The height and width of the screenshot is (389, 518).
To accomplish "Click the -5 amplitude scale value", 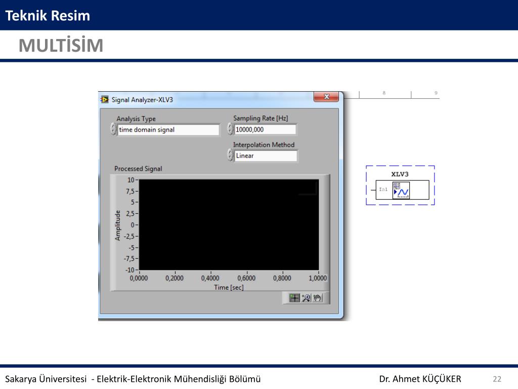I will (x=131, y=248).
